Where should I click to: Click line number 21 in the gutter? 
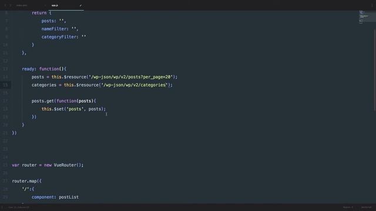point(5,133)
